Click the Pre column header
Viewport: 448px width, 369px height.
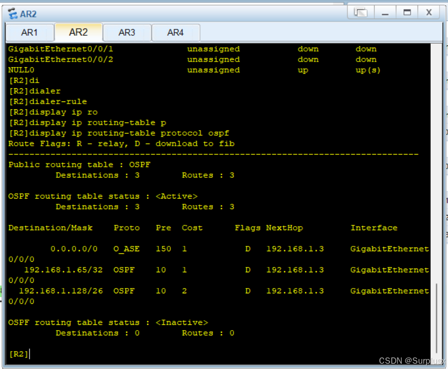163,228
